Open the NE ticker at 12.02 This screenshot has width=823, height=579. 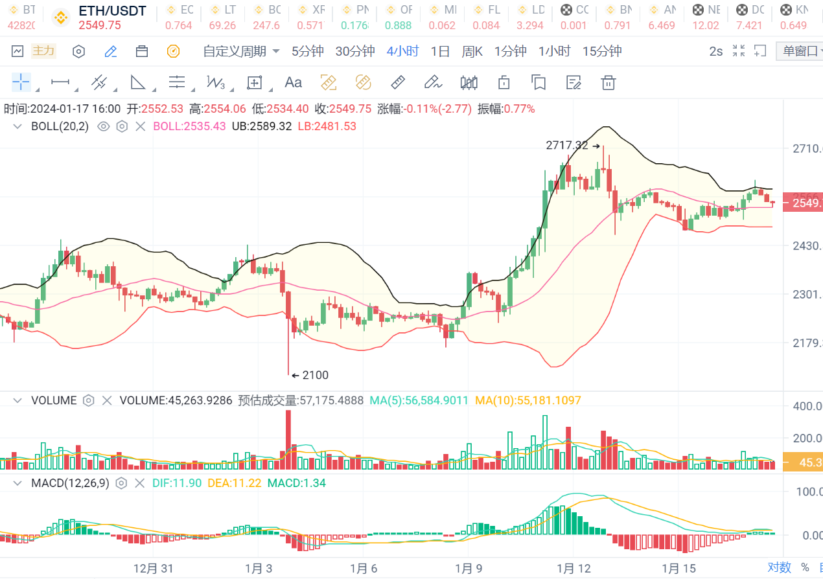tap(706, 17)
